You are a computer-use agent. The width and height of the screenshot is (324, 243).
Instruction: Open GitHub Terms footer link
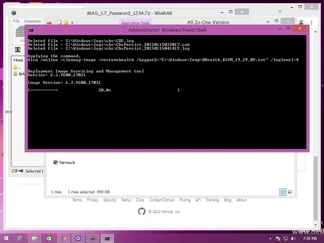pos(77,200)
